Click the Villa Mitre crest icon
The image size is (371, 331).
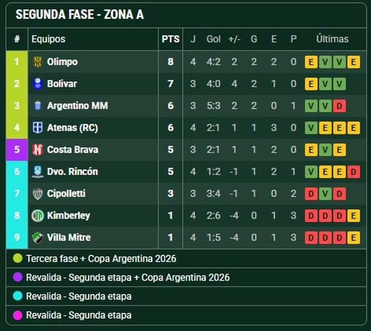38,238
